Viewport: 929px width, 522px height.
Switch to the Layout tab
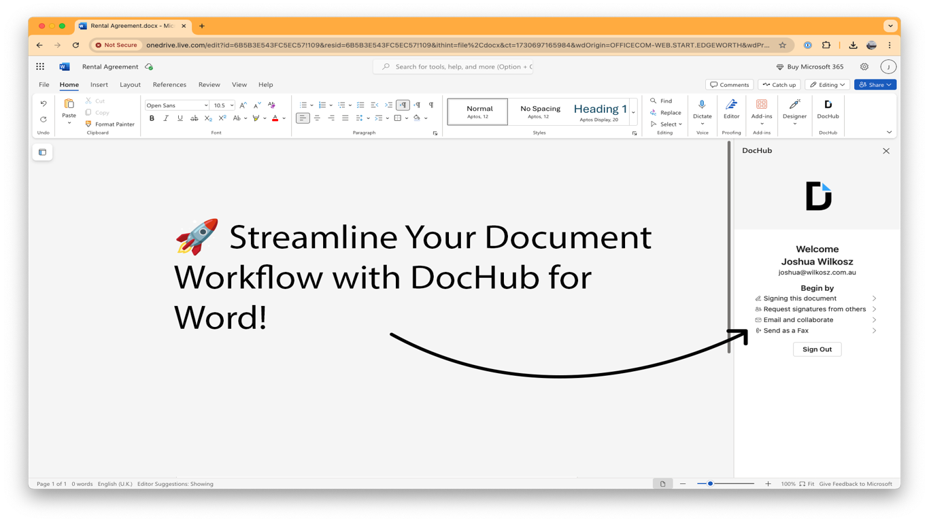tap(130, 85)
